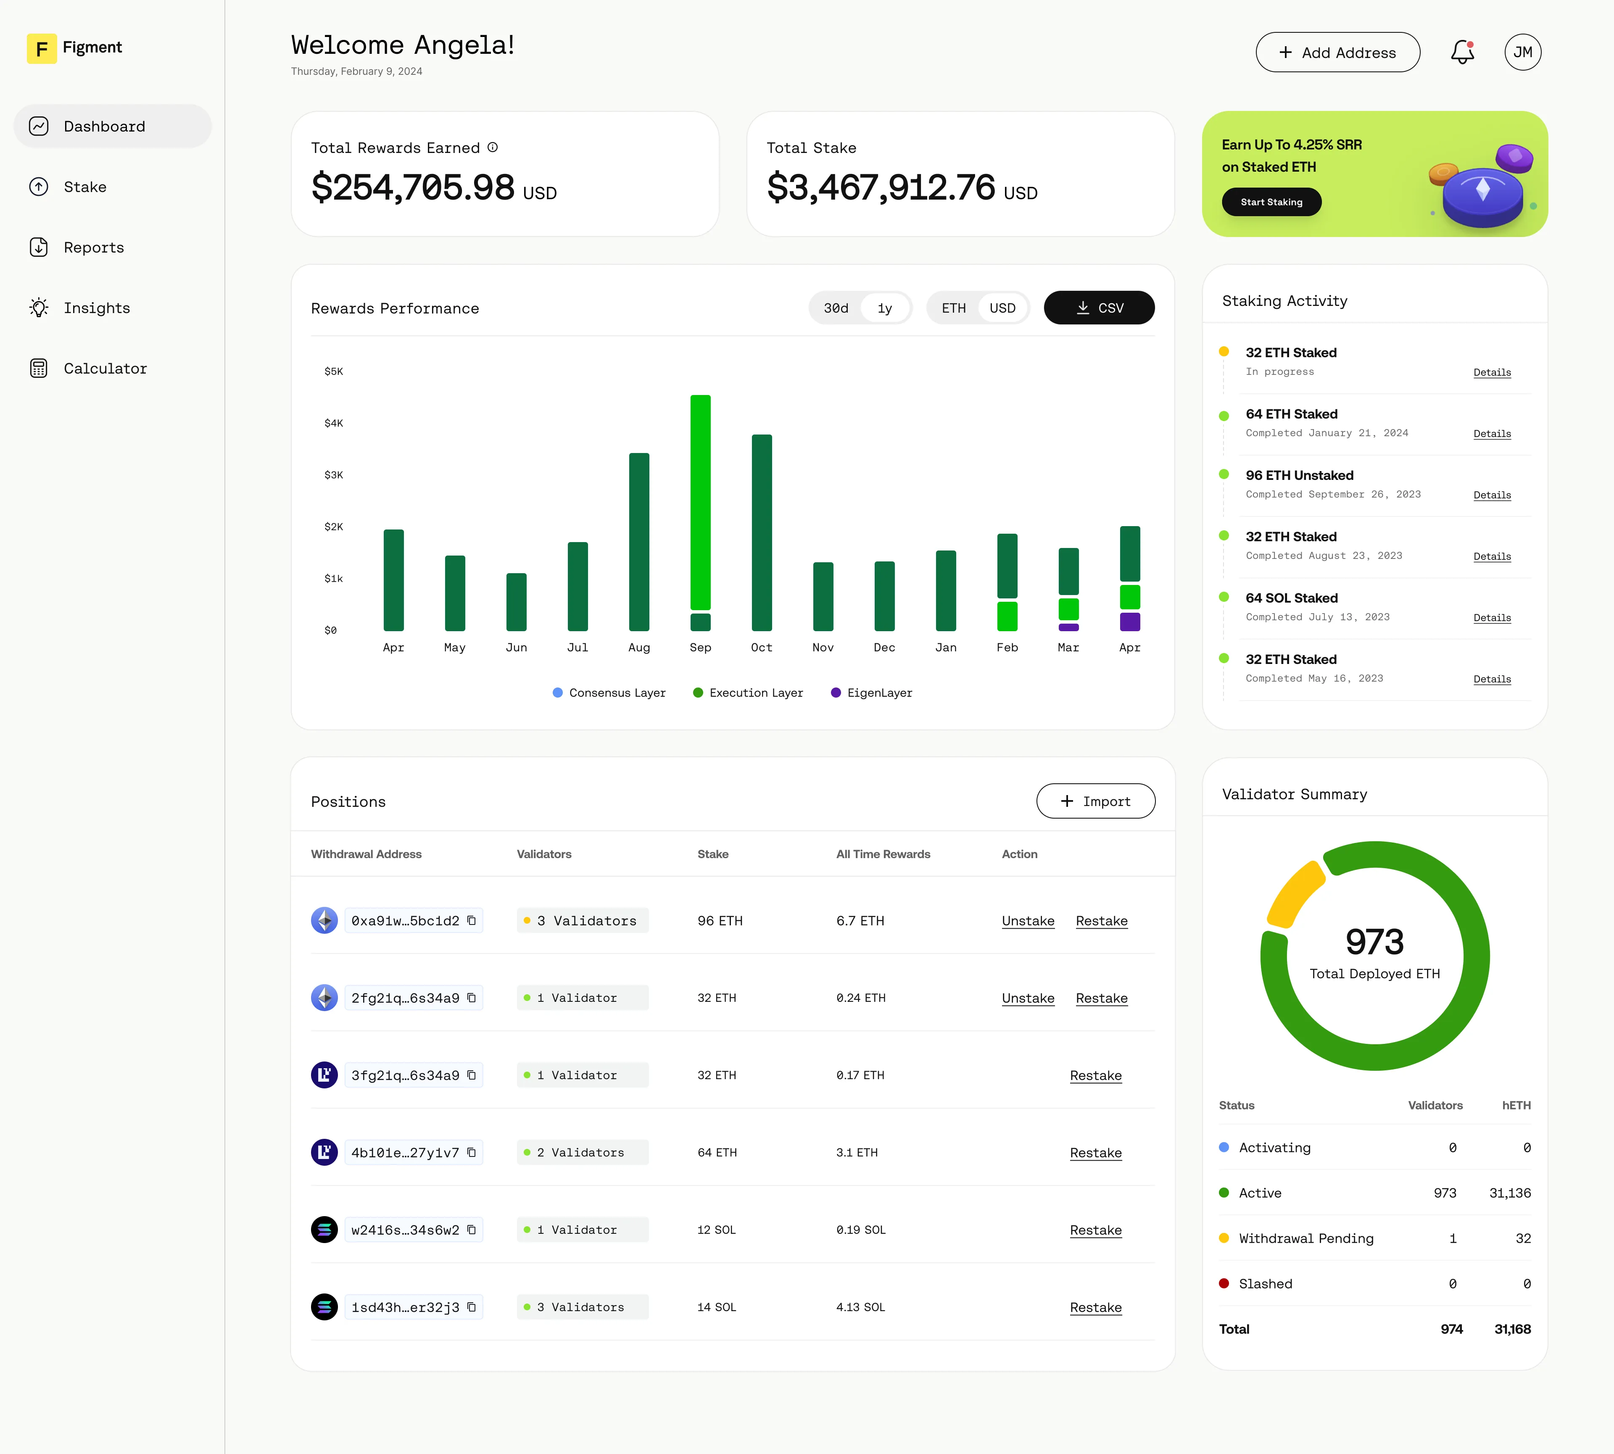The width and height of the screenshot is (1614, 1454).
Task: Toggle the Consensus Layer legend item
Action: (x=609, y=693)
